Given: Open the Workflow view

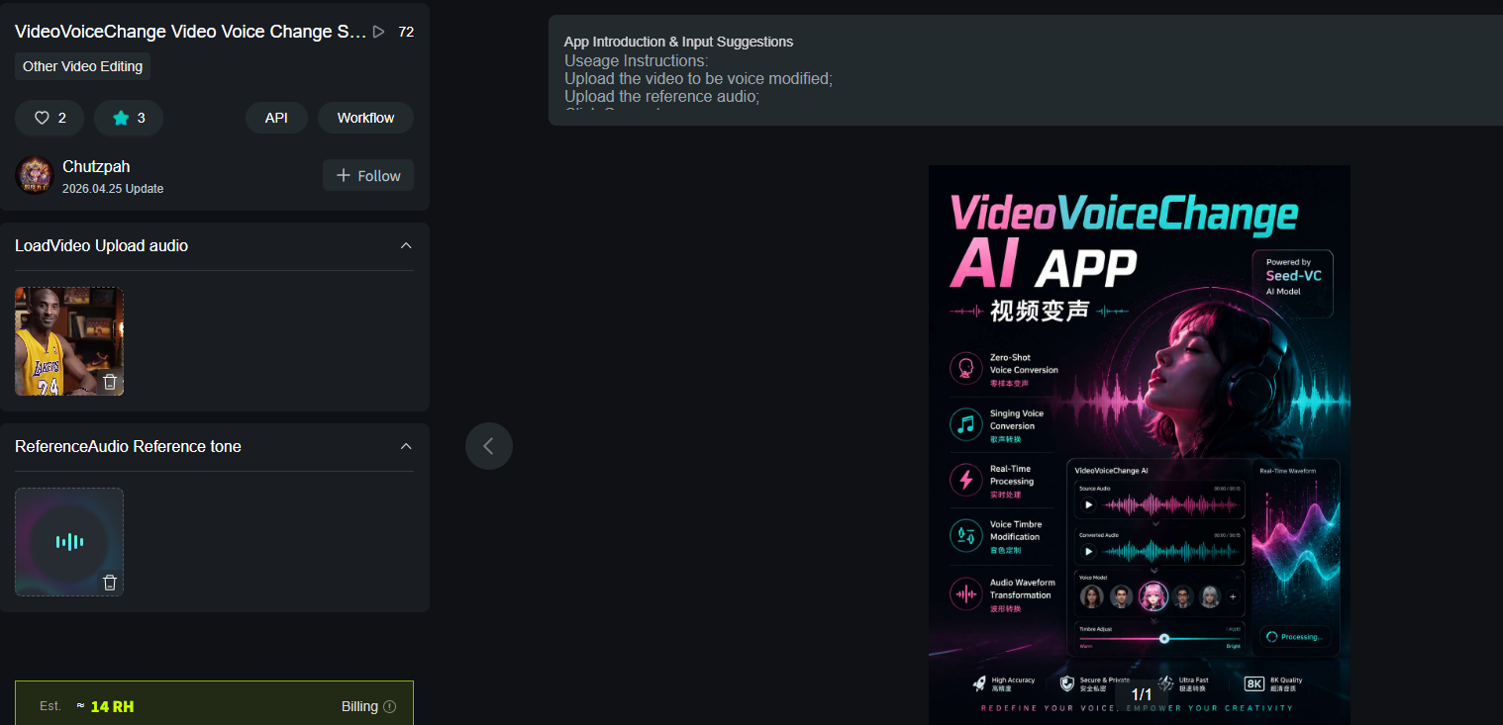Looking at the screenshot, I should (365, 118).
